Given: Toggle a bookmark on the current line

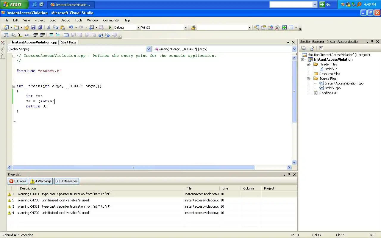Looking at the screenshot, I should (66, 35).
